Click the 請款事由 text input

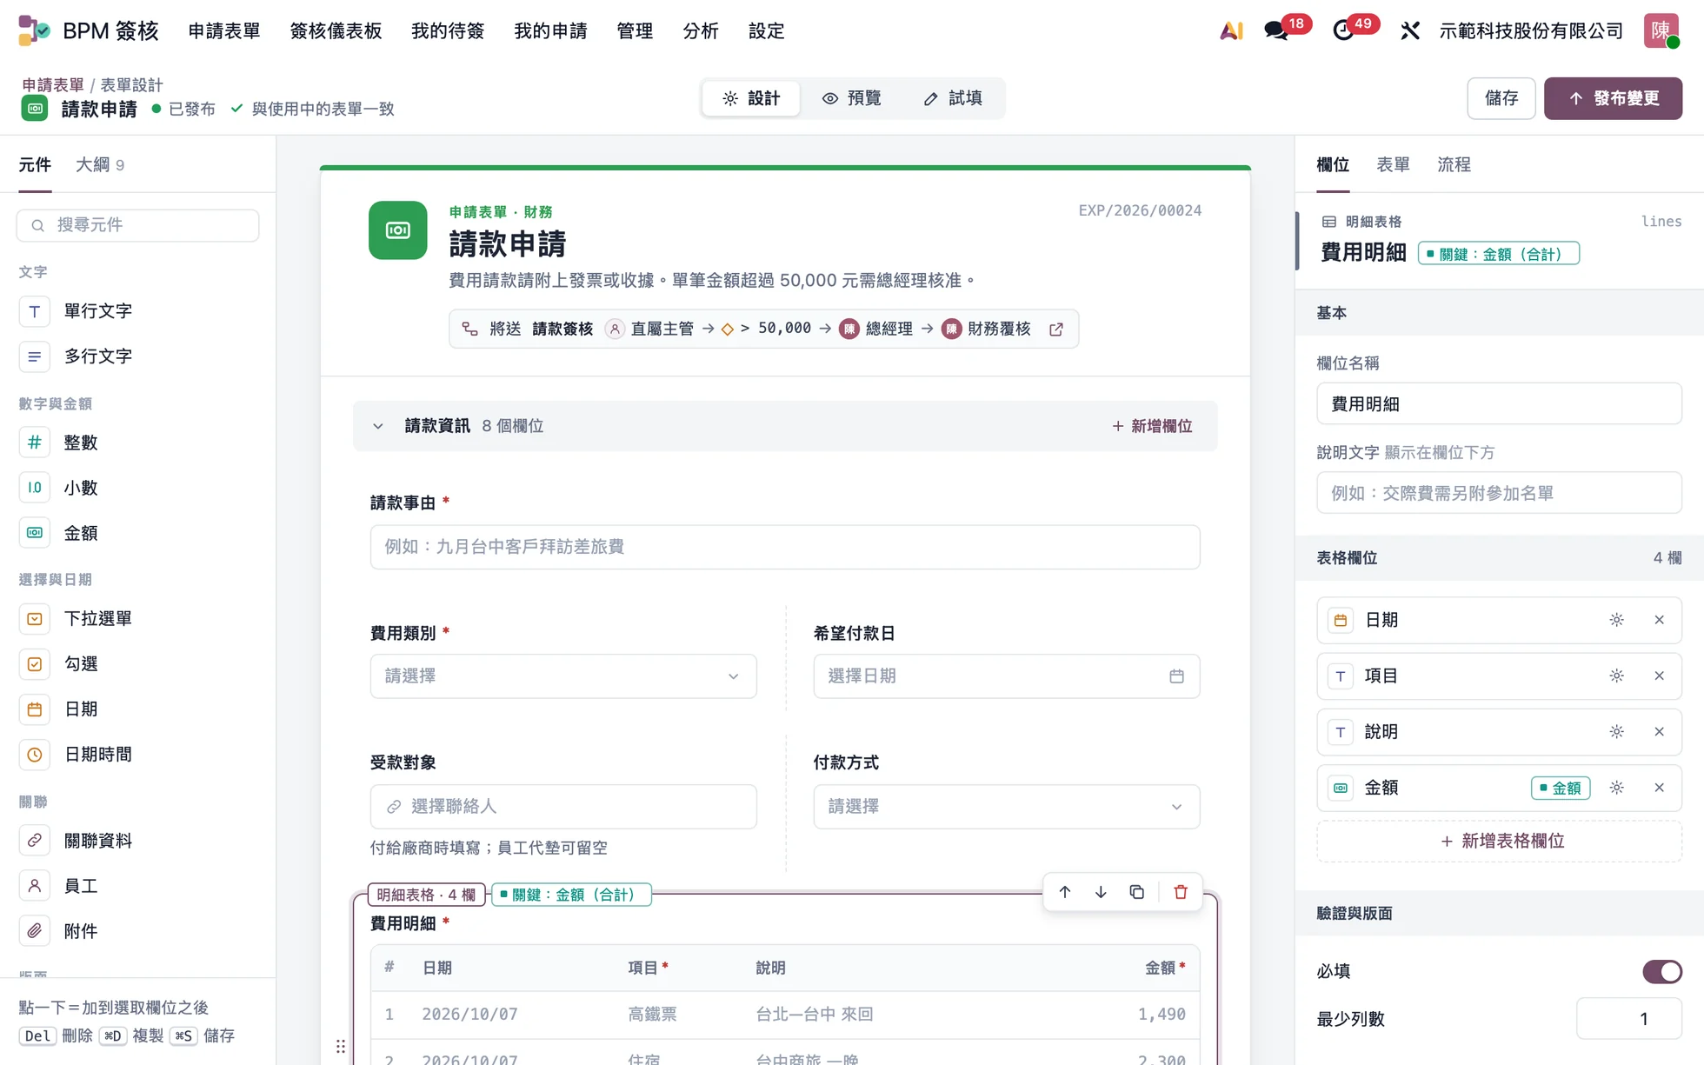785,547
